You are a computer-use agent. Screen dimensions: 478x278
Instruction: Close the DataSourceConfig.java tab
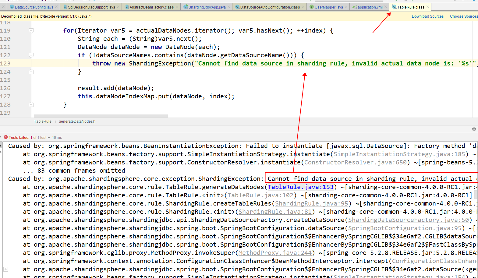pyautogui.click(x=56, y=7)
